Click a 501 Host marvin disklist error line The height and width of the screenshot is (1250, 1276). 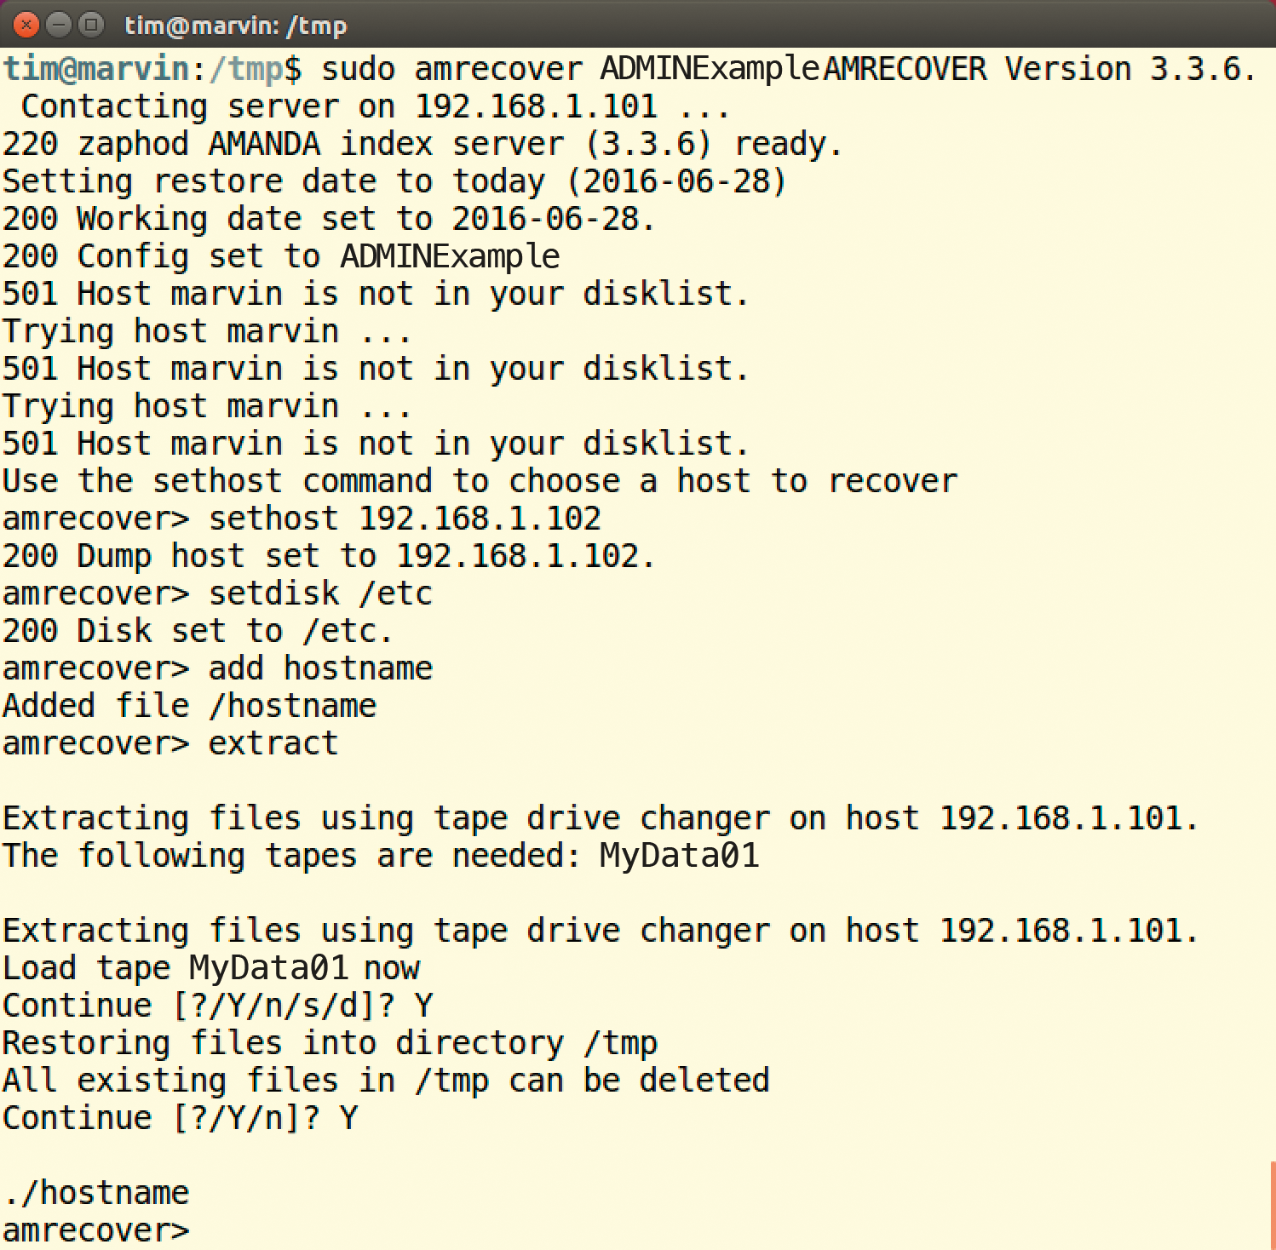click(x=375, y=293)
